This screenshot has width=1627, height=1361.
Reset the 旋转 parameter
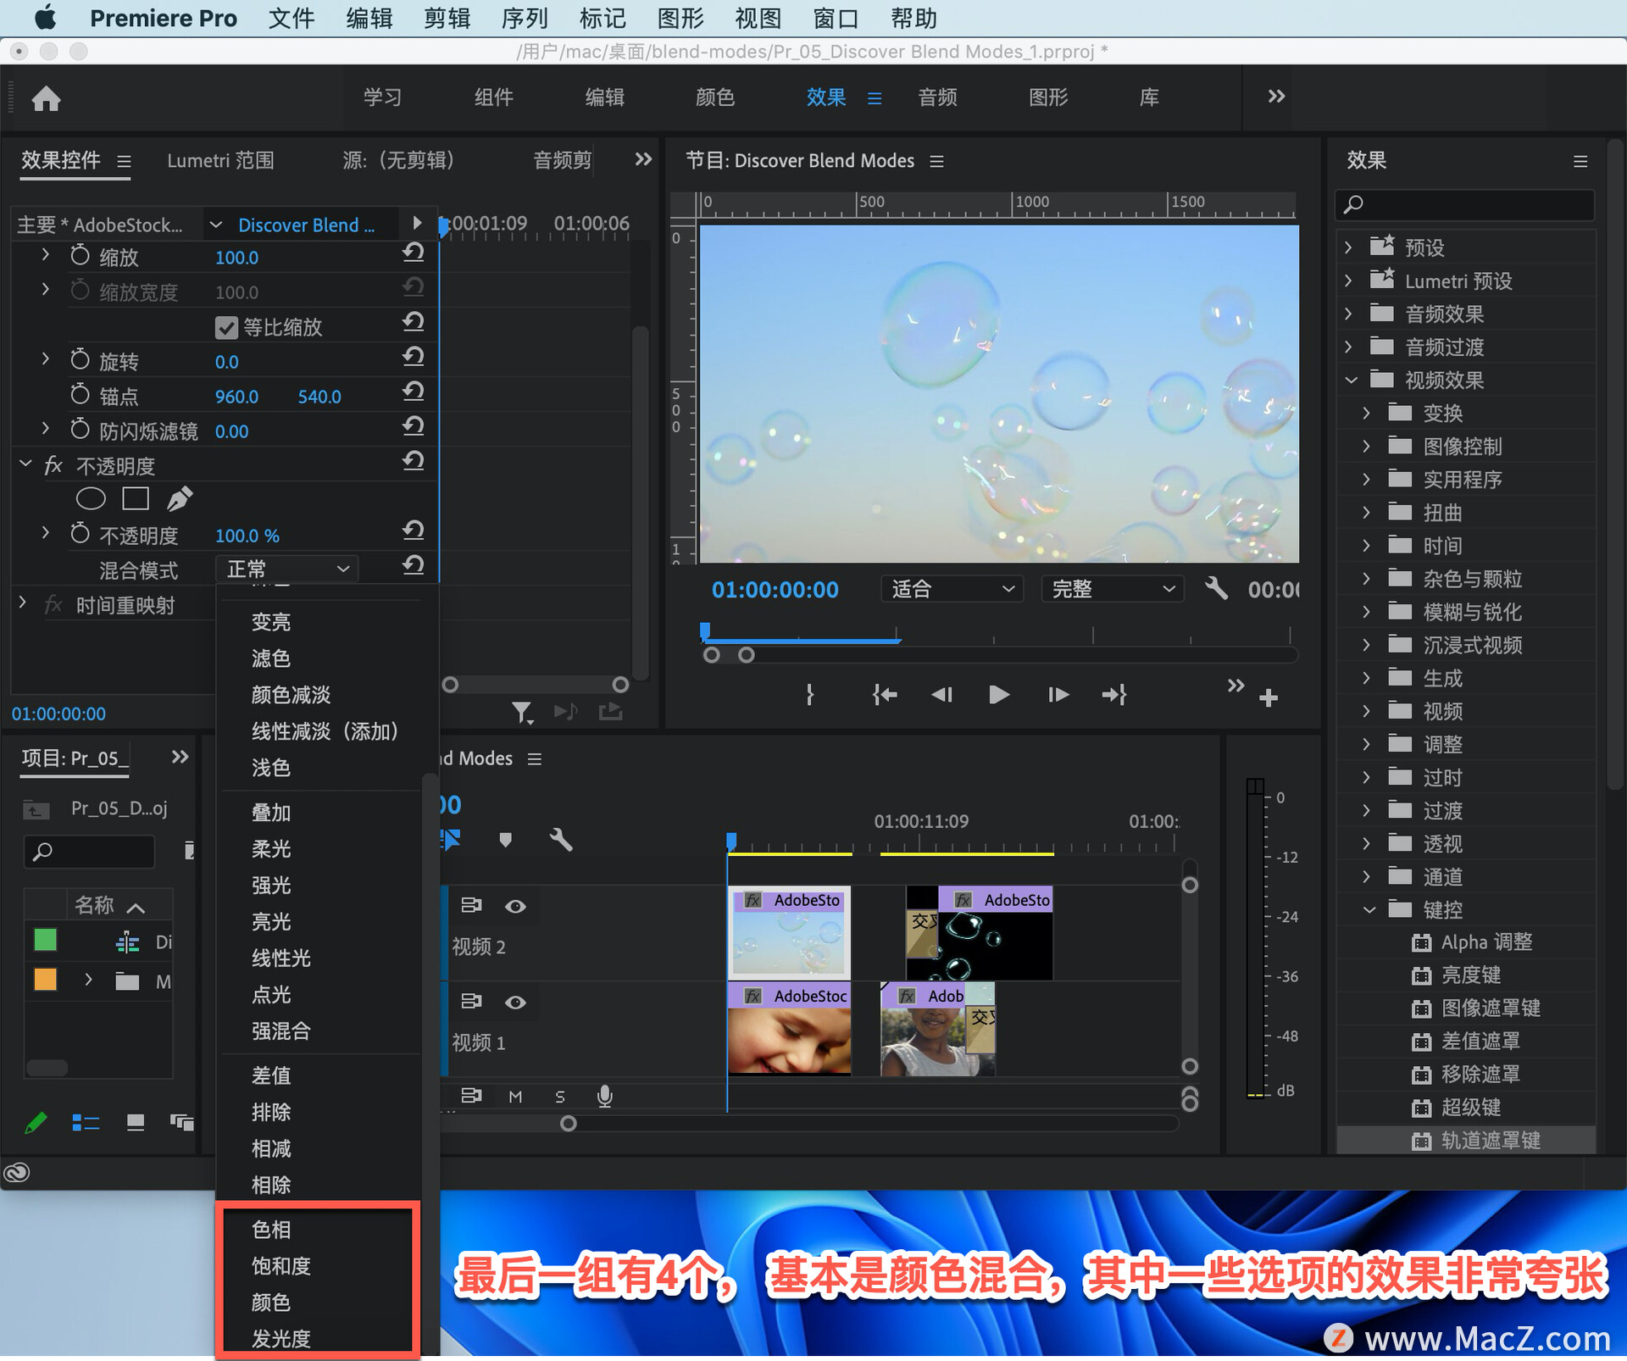pyautogui.click(x=414, y=358)
